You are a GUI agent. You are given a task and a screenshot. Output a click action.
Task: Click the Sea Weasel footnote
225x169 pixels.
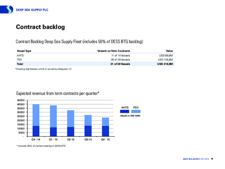point(44,69)
